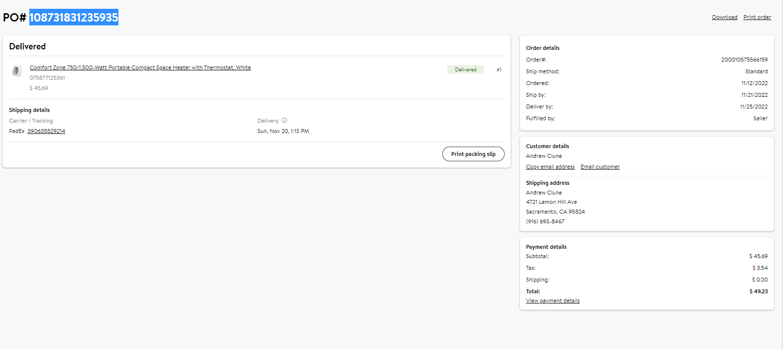Click Email customer link

600,167
